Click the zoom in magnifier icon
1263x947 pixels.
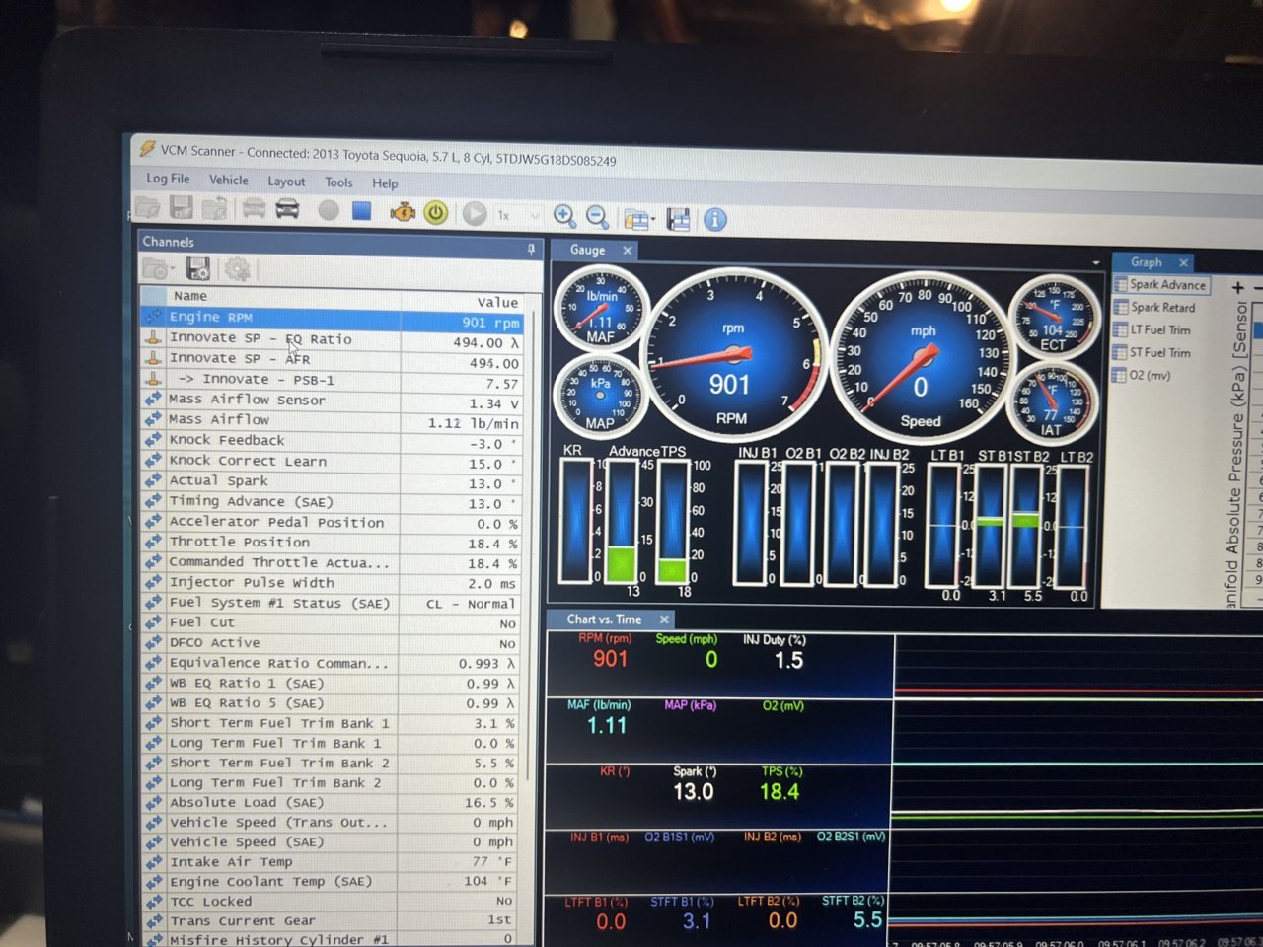pyautogui.click(x=564, y=216)
